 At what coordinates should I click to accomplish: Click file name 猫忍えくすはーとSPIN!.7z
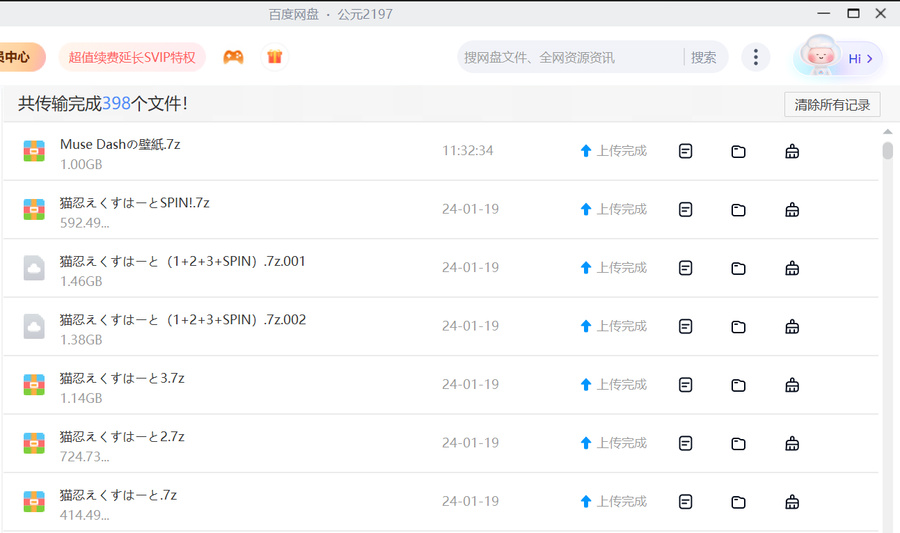(135, 202)
